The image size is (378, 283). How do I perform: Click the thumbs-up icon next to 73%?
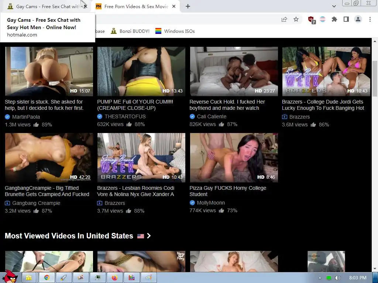coord(221,210)
